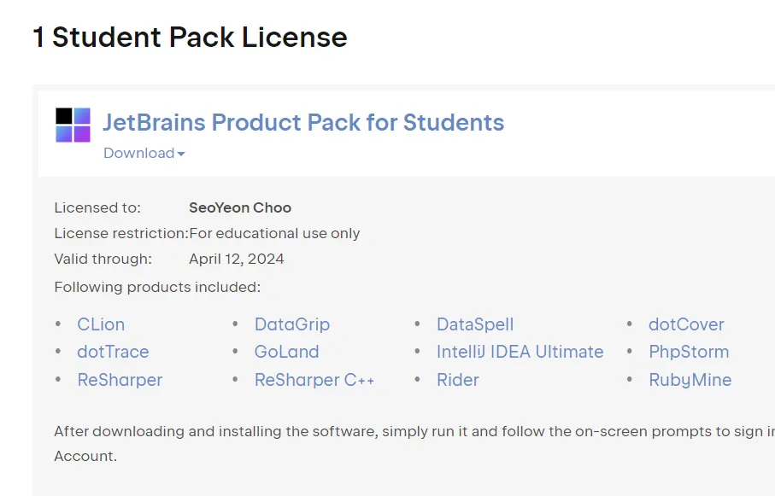
Task: Click the ReSharper product link
Action: (120, 380)
